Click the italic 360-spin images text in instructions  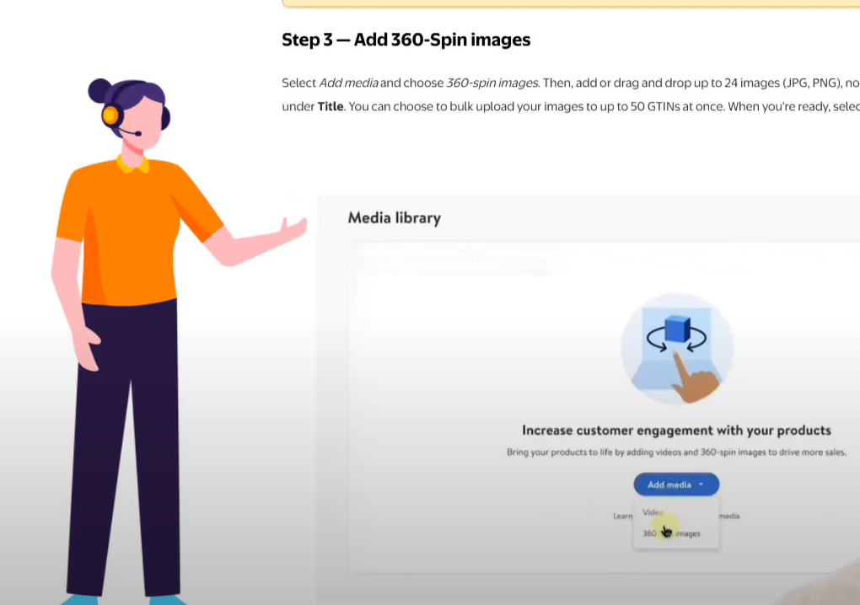[x=492, y=83]
